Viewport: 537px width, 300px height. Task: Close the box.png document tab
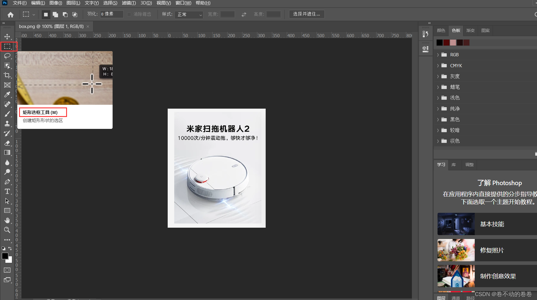point(88,26)
